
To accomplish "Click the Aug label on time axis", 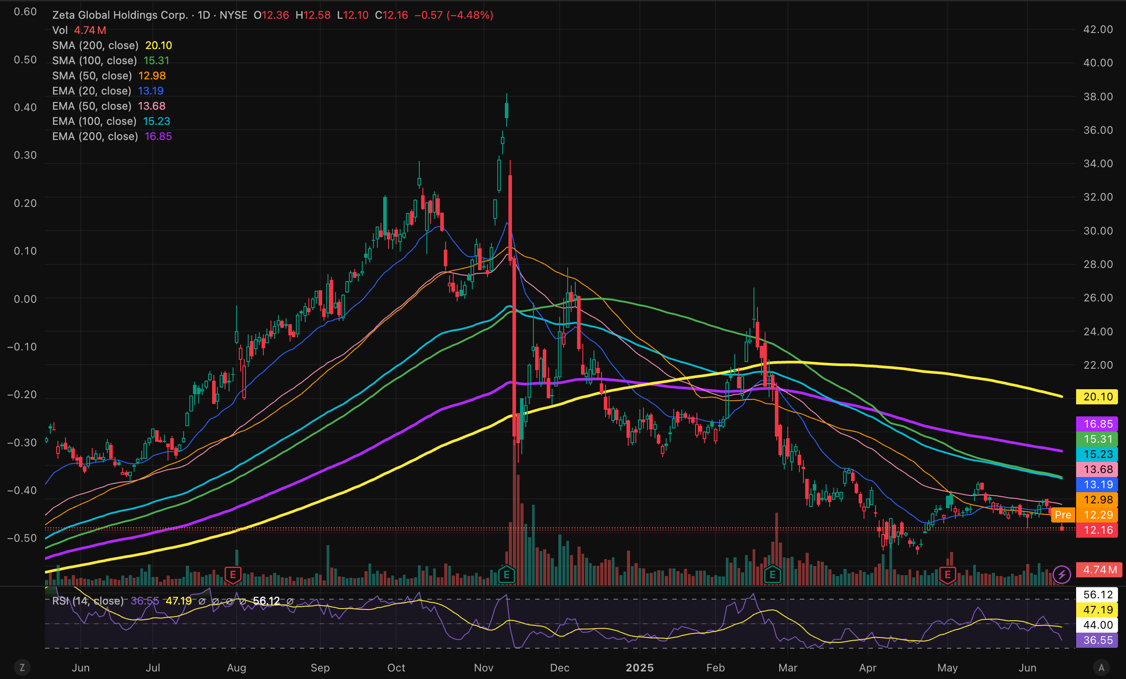I will click(236, 667).
